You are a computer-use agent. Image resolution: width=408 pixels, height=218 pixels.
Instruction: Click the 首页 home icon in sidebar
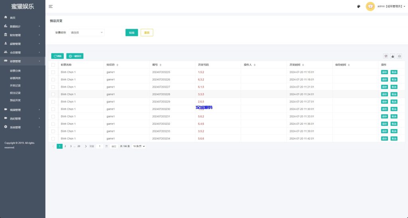[6, 18]
